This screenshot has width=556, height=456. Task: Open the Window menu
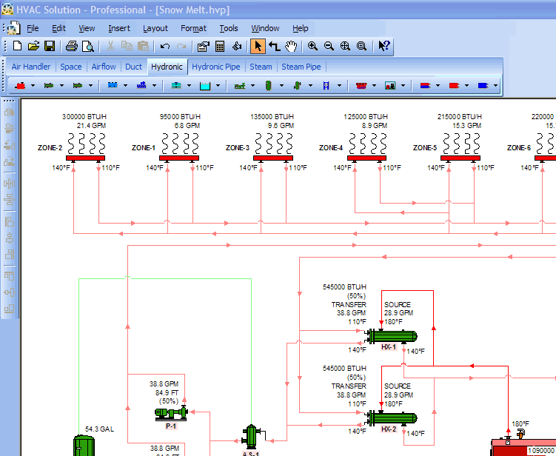tap(265, 28)
